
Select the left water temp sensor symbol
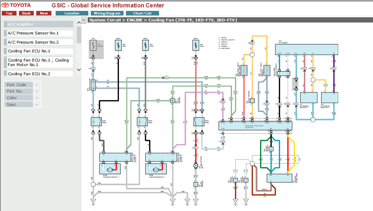click(x=244, y=71)
